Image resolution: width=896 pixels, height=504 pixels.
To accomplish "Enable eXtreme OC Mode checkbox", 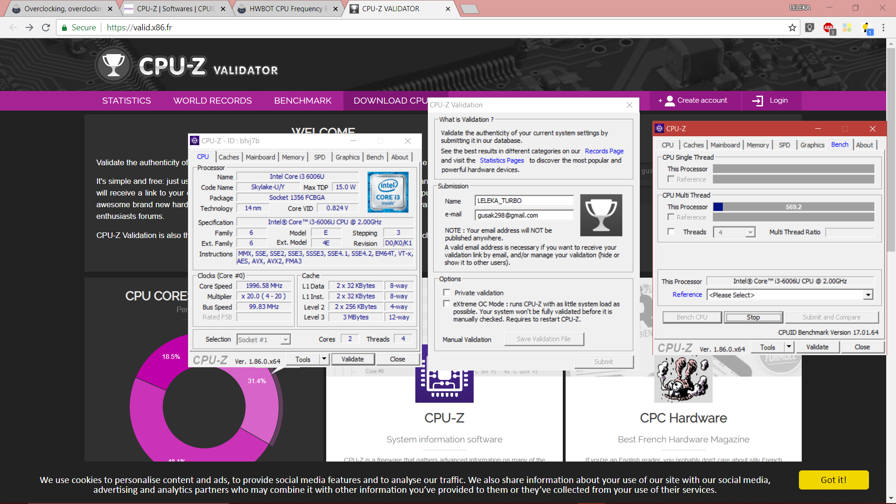I will point(447,304).
